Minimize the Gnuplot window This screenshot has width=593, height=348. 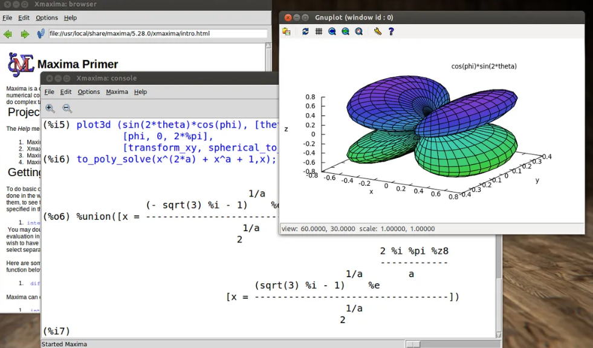[x=296, y=18]
